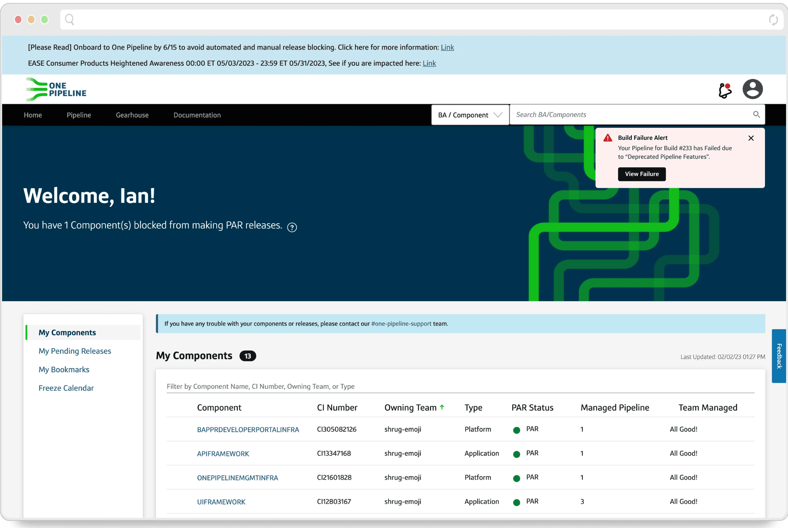Screen dimensions: 788x528
Task: Select My Components in the sidebar
Action: click(x=83, y=332)
